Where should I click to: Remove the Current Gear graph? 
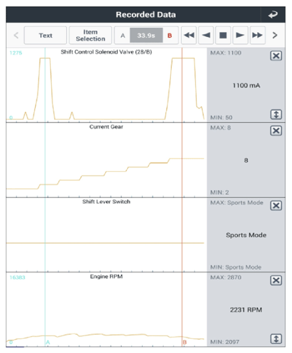coord(276,131)
